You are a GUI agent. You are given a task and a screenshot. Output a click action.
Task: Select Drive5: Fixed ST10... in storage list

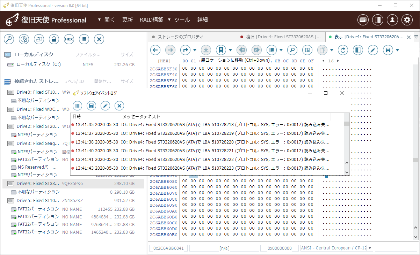73,201
